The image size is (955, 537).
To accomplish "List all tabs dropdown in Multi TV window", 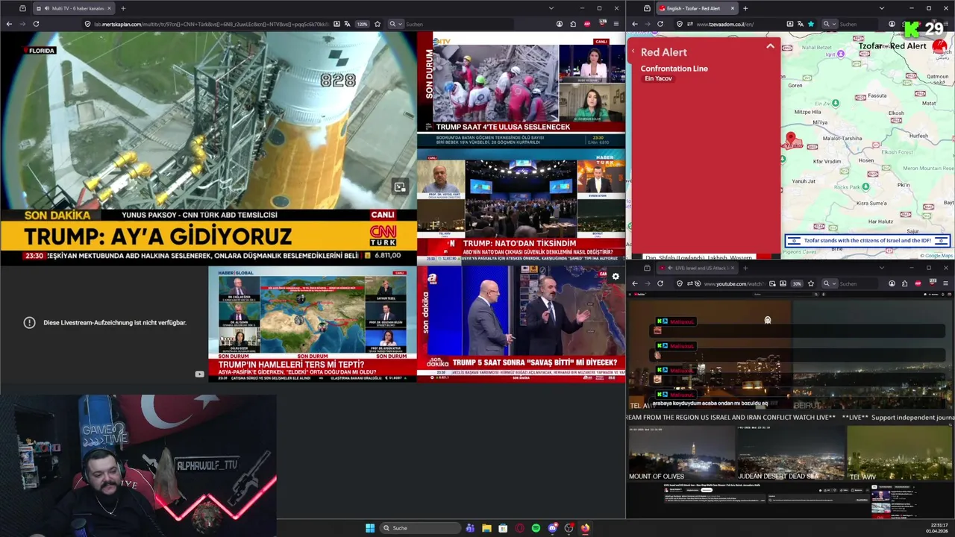I will point(551,8).
